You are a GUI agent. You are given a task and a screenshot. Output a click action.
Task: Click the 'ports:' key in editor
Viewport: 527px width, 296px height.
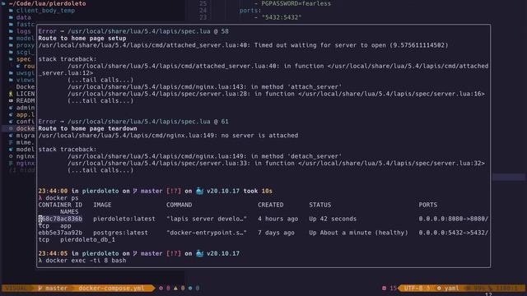[x=250, y=11]
